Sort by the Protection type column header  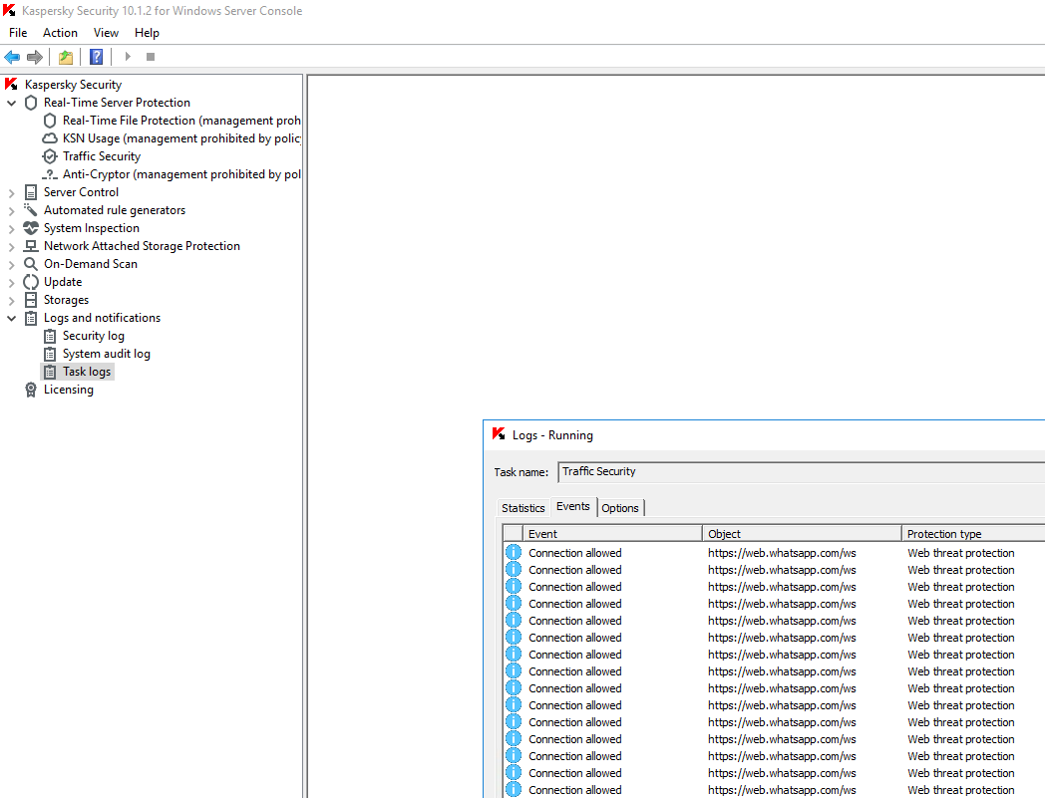pos(973,534)
